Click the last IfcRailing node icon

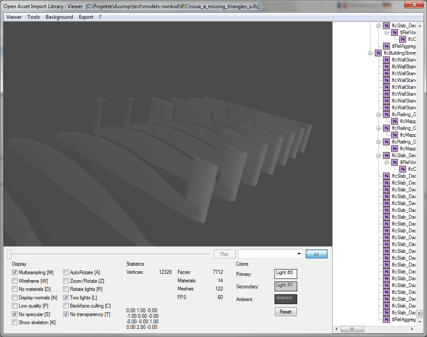(386, 142)
